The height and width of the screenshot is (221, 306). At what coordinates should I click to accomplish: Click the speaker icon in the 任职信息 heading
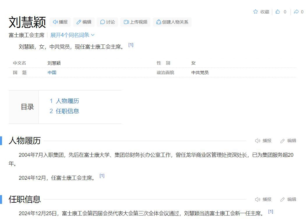tap(257, 199)
